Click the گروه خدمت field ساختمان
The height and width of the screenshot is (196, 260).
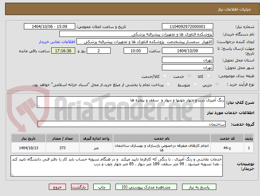point(132,124)
